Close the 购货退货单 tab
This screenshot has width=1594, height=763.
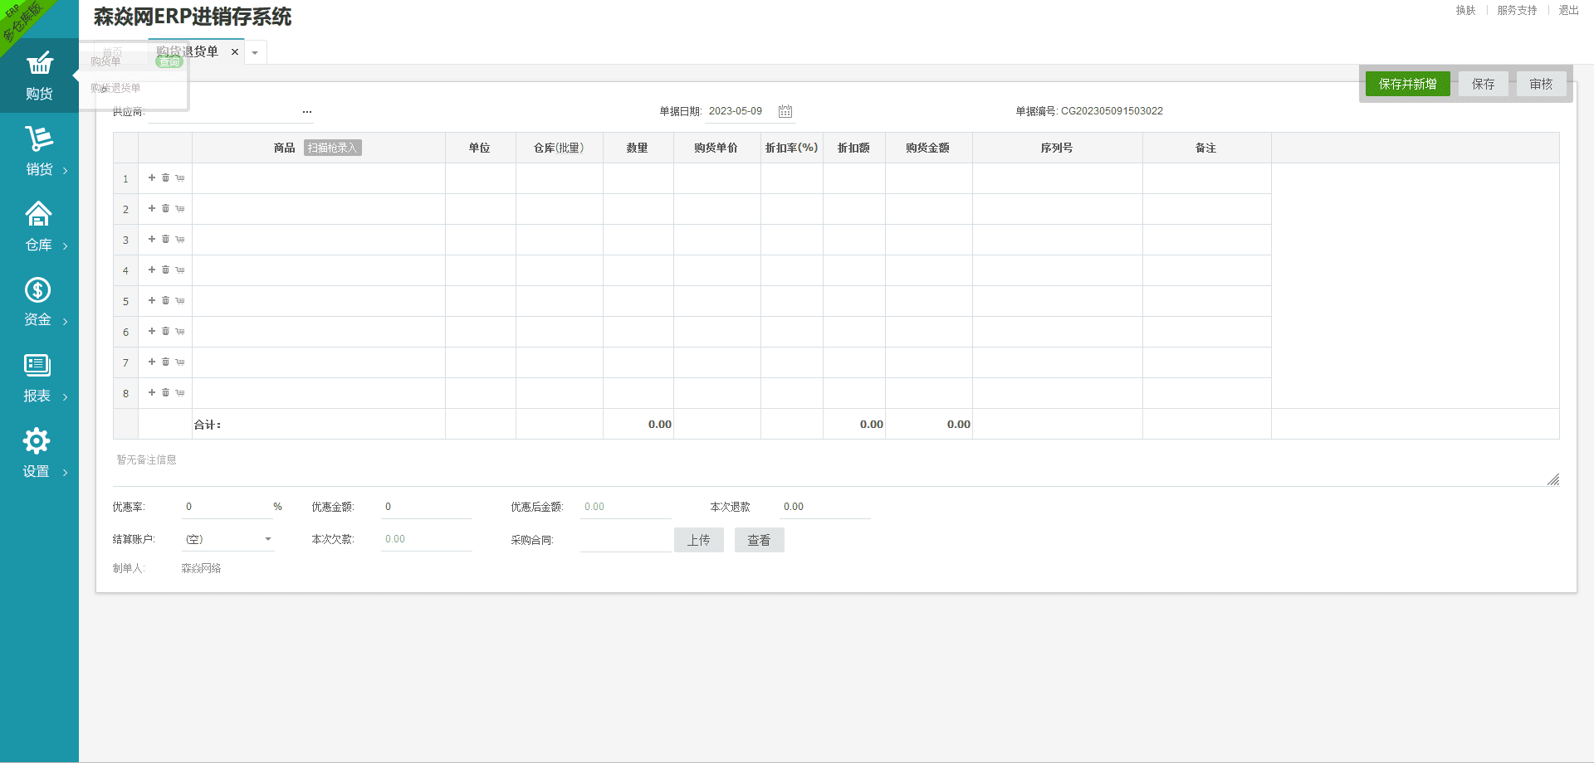[235, 51]
